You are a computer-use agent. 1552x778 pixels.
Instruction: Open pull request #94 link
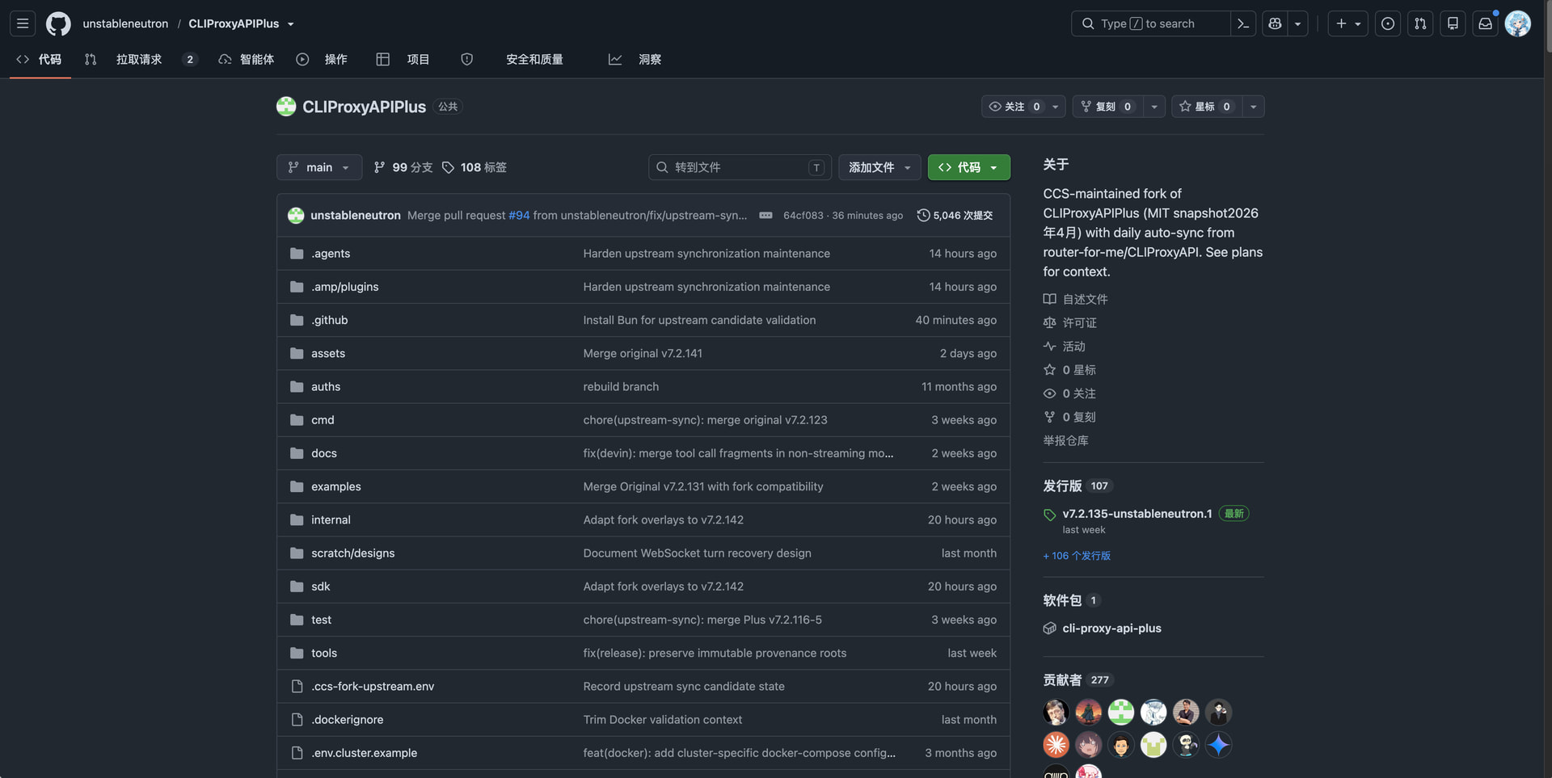[519, 215]
